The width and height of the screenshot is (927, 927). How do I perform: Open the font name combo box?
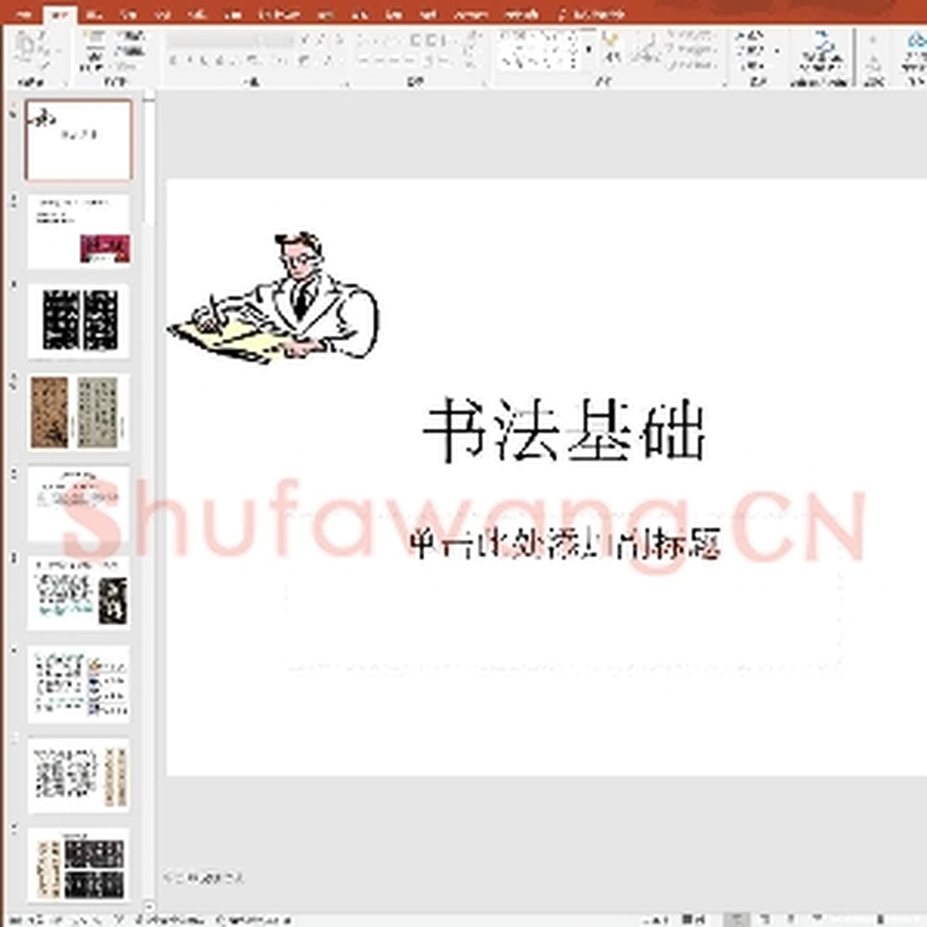[212, 39]
